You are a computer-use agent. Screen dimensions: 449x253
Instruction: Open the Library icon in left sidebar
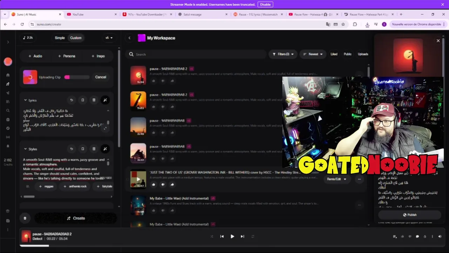pyautogui.click(x=8, y=102)
